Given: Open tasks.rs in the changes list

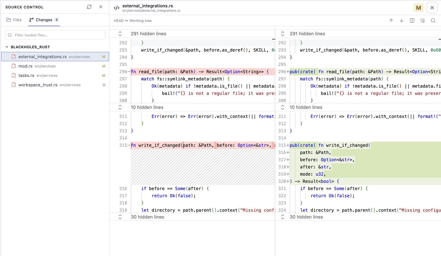Looking at the screenshot, I should coord(55,75).
